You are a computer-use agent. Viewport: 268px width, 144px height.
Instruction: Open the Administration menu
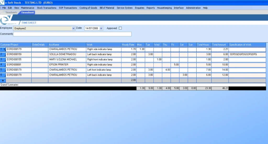point(193,8)
